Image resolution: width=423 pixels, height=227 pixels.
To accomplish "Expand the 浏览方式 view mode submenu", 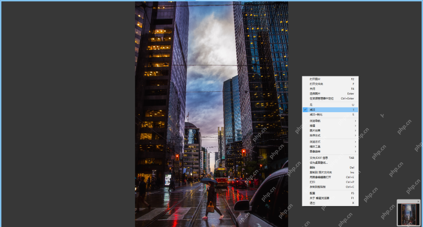I will click(x=330, y=142).
